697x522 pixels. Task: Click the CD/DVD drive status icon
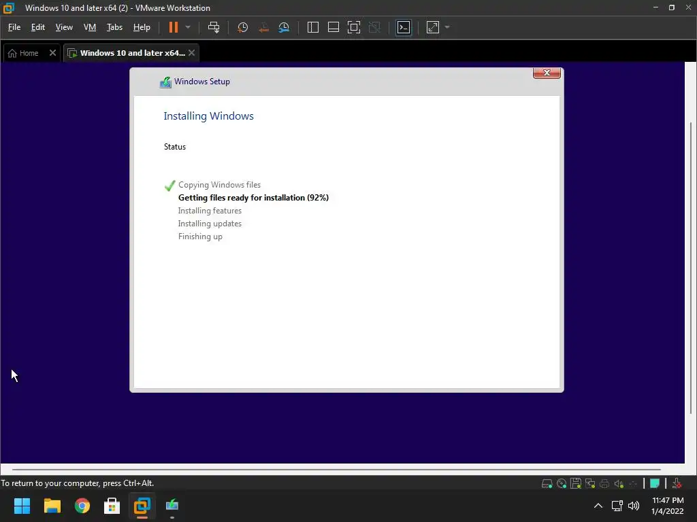562,484
